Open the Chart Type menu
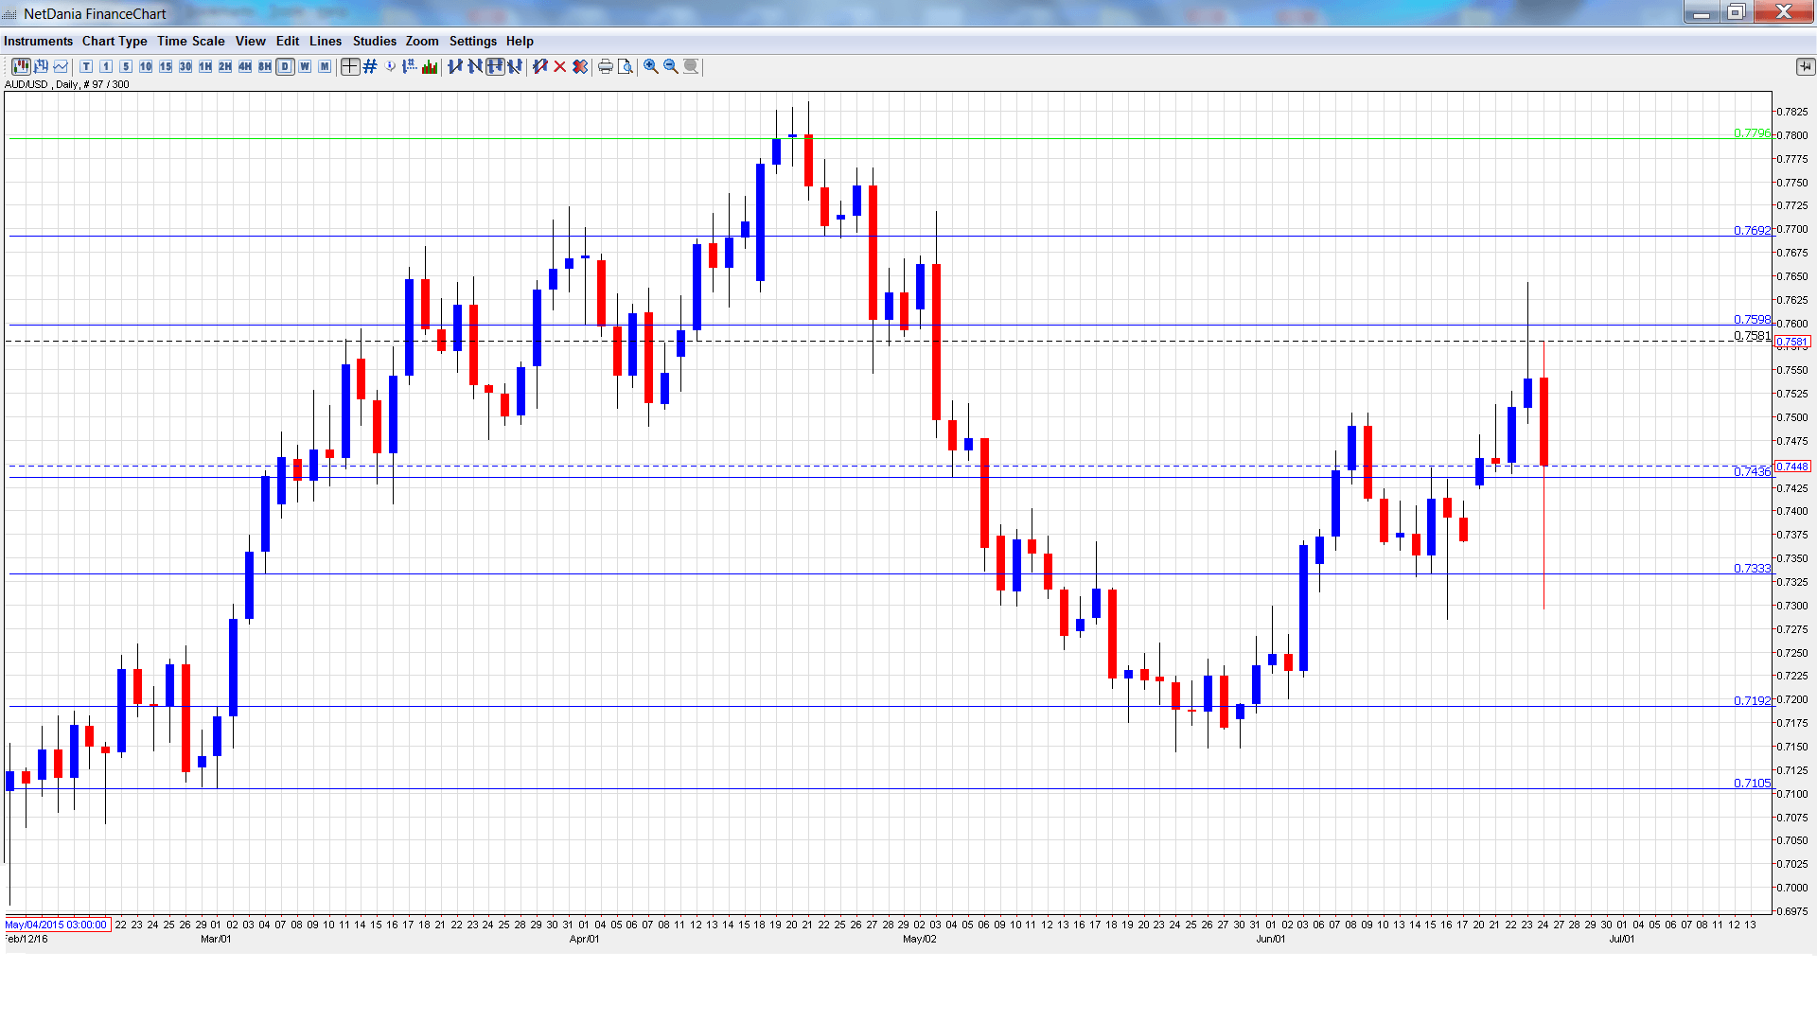Screen dimensions: 1817x1022 tap(115, 41)
